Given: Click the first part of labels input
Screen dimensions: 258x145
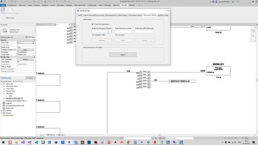Looking at the screenshot, I should (x=102, y=31).
